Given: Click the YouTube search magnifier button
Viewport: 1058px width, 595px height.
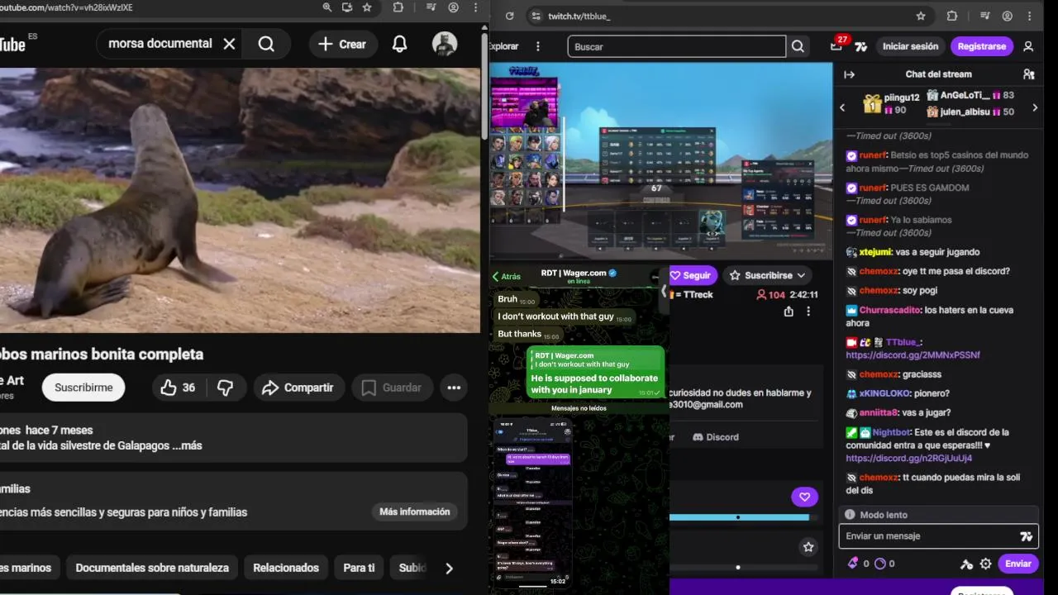Looking at the screenshot, I should [266, 44].
